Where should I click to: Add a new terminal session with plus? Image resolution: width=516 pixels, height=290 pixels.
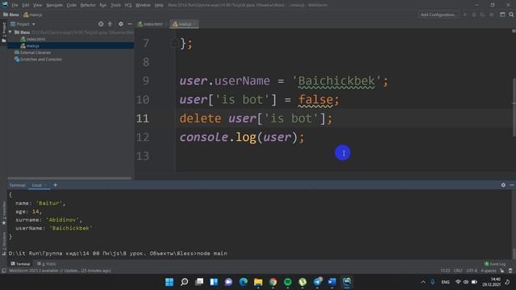point(56,185)
